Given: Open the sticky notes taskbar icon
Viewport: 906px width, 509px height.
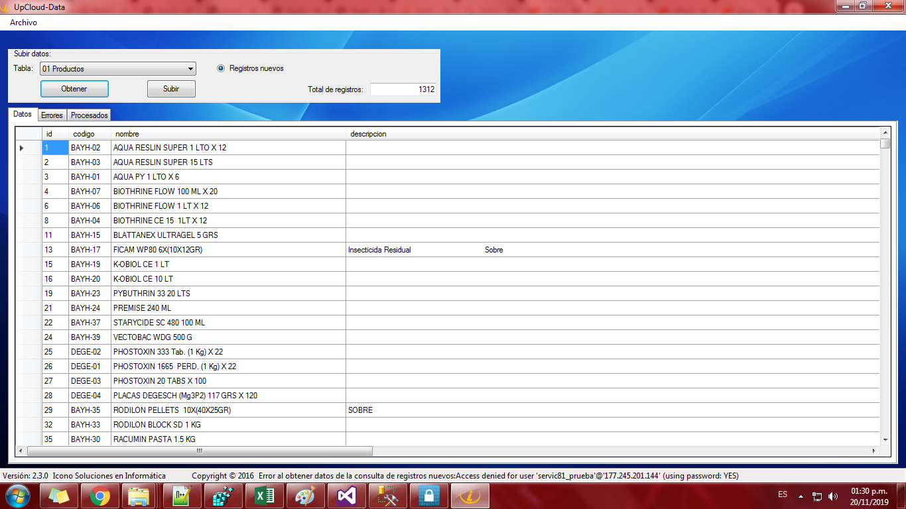Looking at the screenshot, I should tap(59, 496).
